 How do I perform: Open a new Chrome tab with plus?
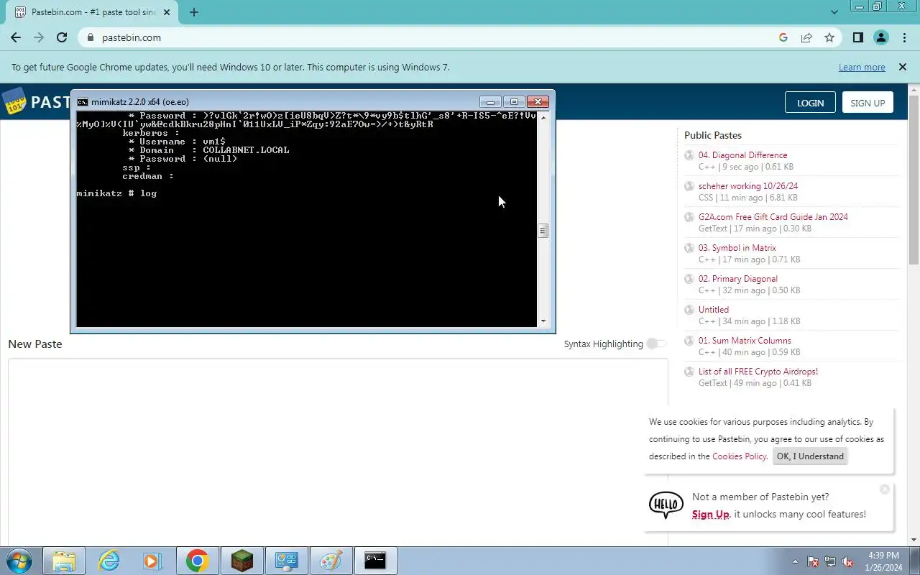pos(193,12)
